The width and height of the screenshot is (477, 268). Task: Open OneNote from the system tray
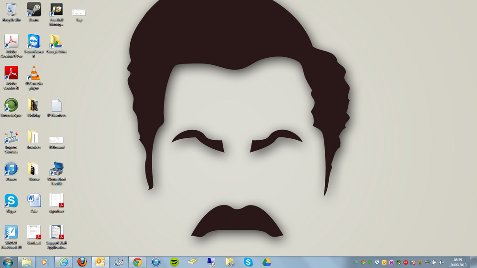pos(392,262)
